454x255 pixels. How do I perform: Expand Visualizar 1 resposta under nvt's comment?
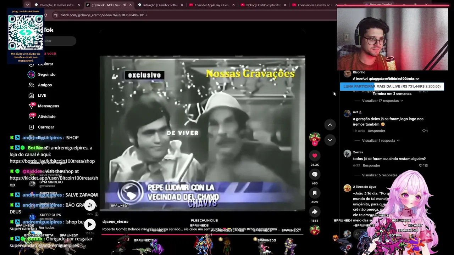[381, 141]
